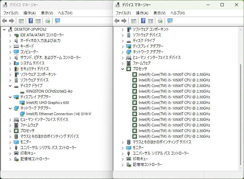Select the first i5-10500T processor entry
Image resolution: width=244 pixels, height=179 pixels.
pos(174,74)
